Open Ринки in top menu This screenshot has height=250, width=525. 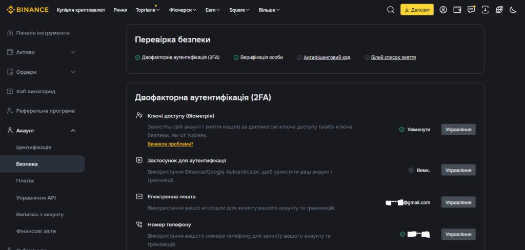coord(120,10)
